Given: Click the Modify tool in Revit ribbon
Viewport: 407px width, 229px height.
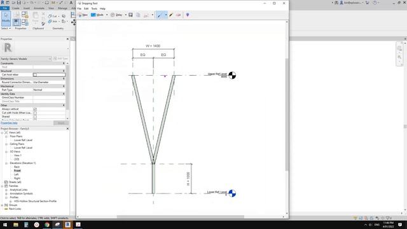Looking at the screenshot, I should pyautogui.click(x=6, y=18).
